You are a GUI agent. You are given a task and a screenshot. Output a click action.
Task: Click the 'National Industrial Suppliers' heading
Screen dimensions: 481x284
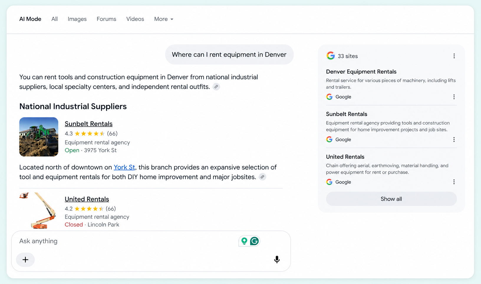point(73,106)
